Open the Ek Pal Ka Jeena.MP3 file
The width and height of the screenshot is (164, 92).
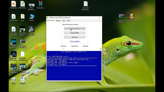click(14, 29)
